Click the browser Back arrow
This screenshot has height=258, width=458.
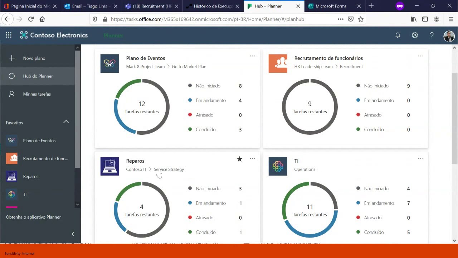pyautogui.click(x=8, y=19)
